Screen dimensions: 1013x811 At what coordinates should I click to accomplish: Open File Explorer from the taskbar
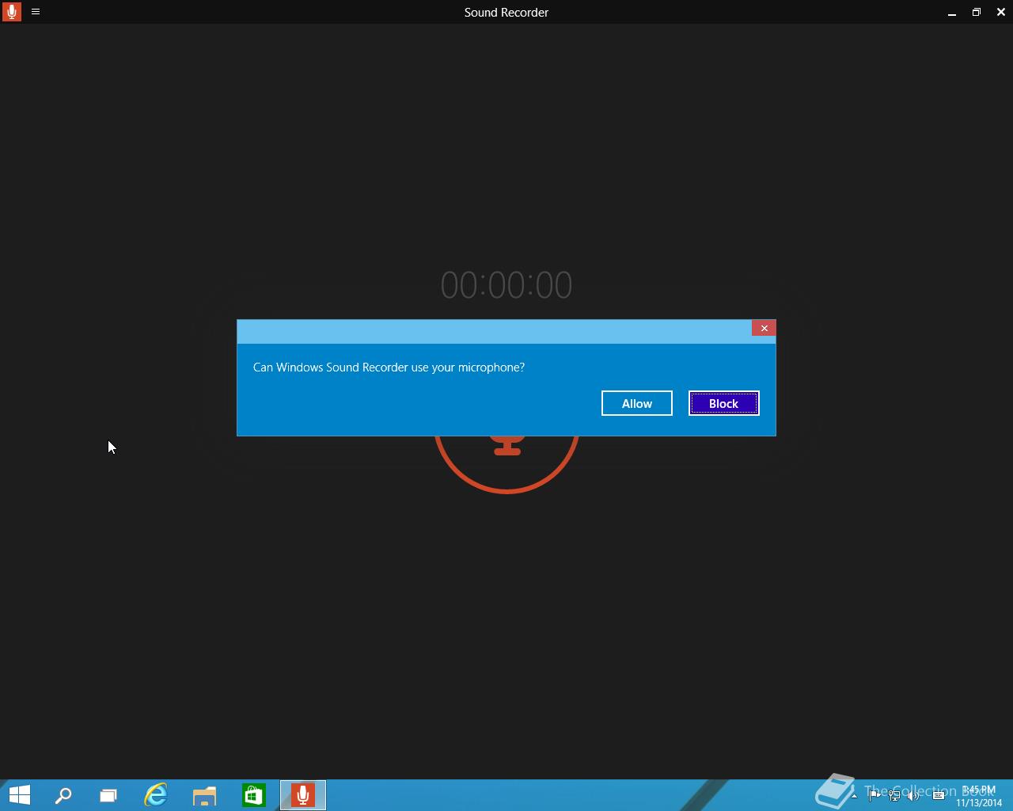tap(205, 794)
